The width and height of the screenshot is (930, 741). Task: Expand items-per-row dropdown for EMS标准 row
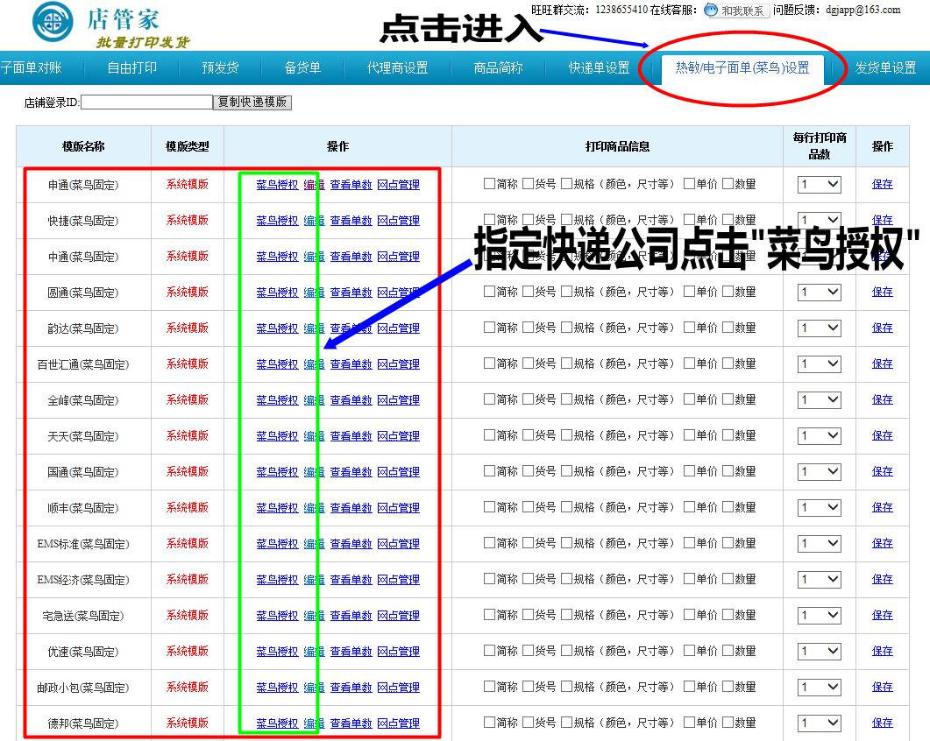[819, 544]
